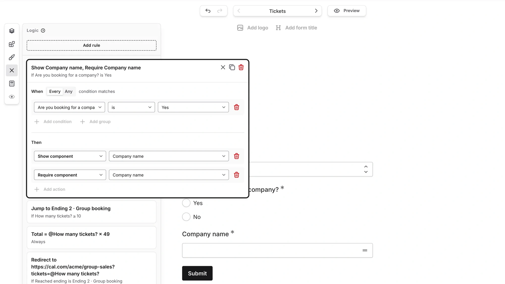Click the Company name text field
The width and height of the screenshot is (505, 284).
(277, 250)
